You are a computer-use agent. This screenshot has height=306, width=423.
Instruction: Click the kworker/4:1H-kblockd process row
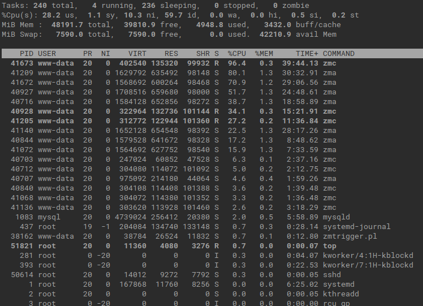[212, 256]
